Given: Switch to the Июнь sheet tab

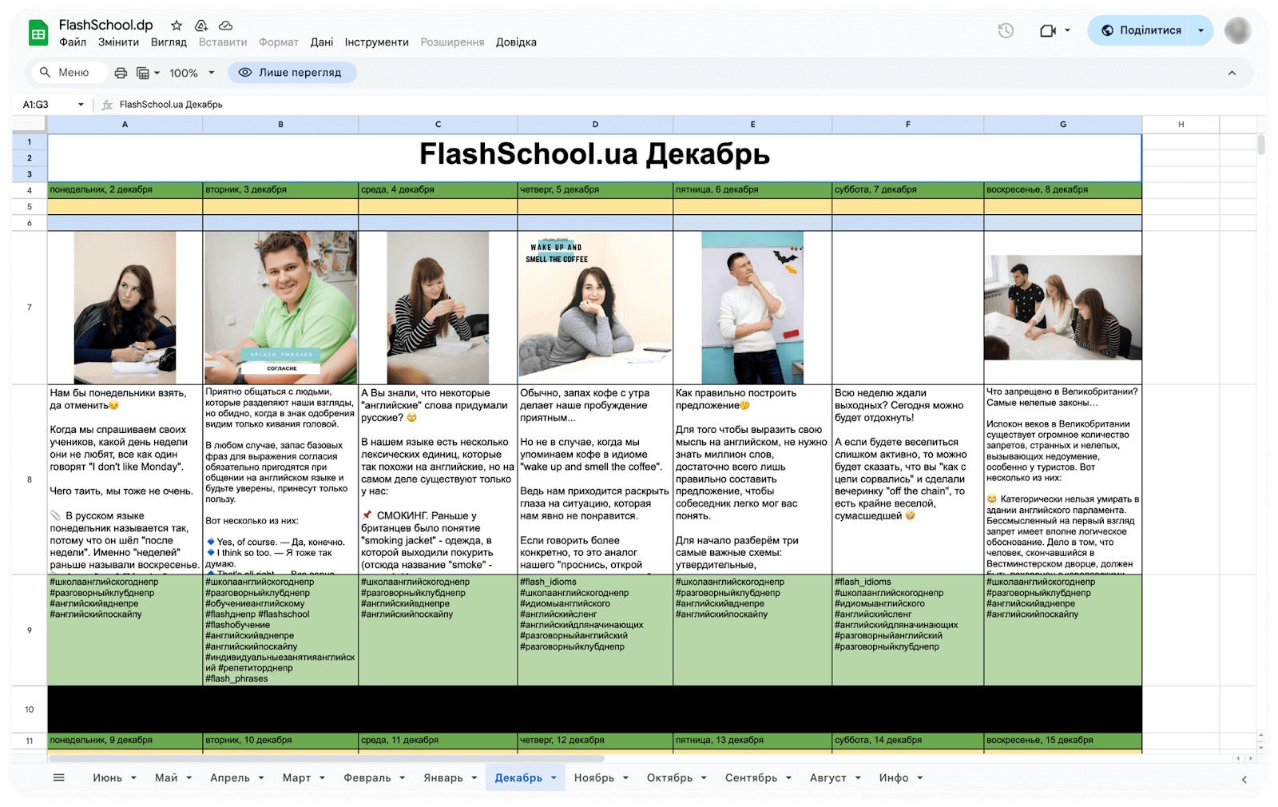Looking at the screenshot, I should [x=107, y=777].
